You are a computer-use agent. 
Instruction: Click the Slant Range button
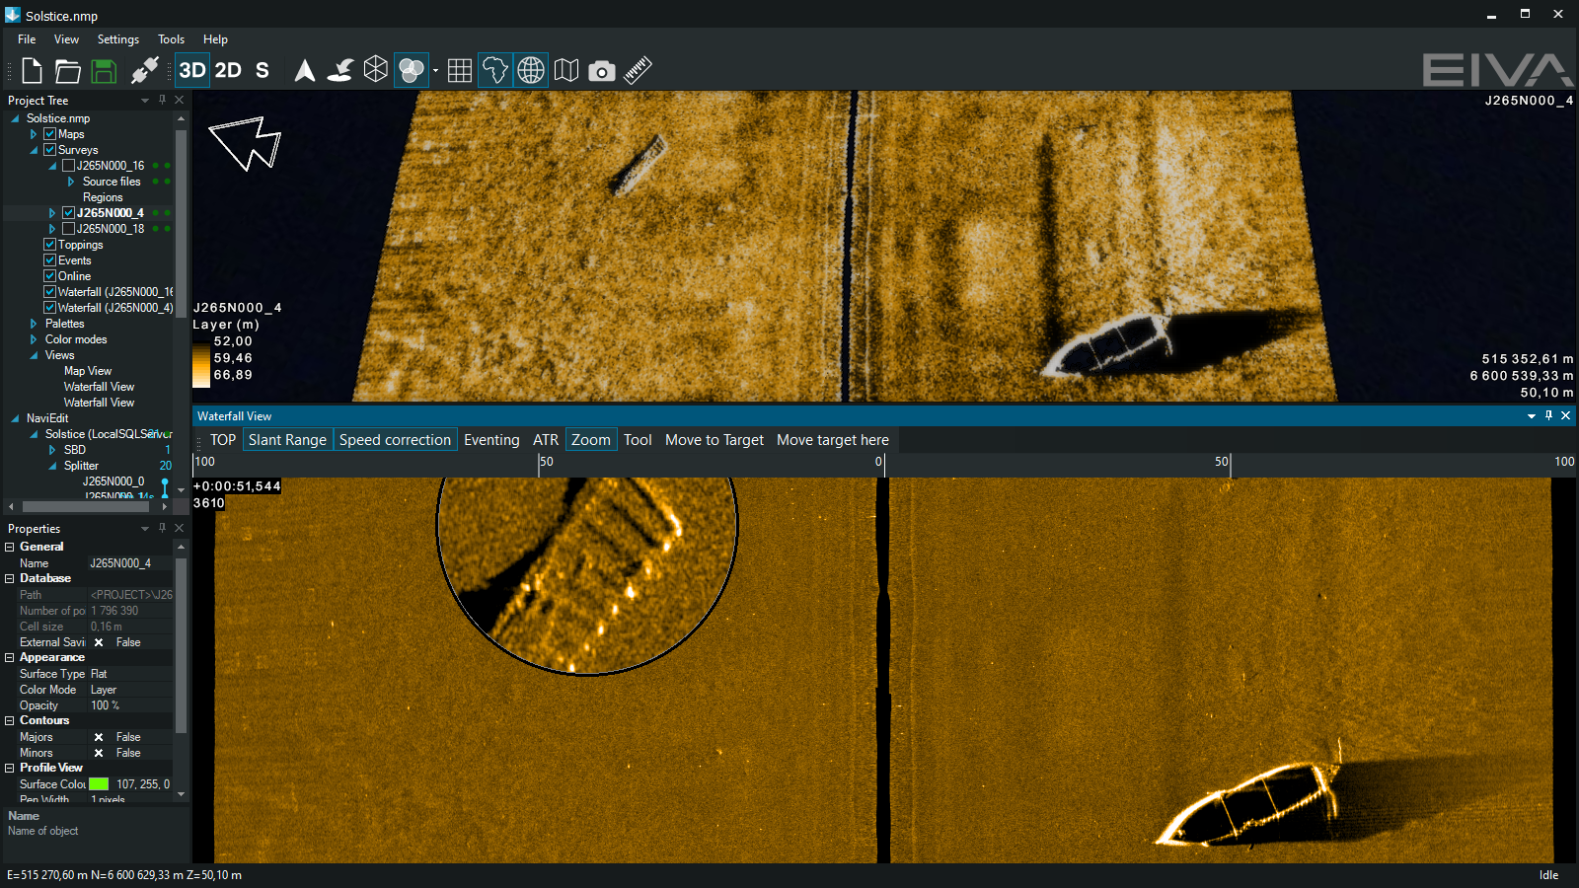pyautogui.click(x=287, y=440)
